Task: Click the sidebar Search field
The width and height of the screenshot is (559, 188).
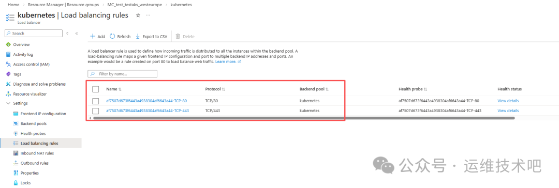Action: [x=34, y=33]
